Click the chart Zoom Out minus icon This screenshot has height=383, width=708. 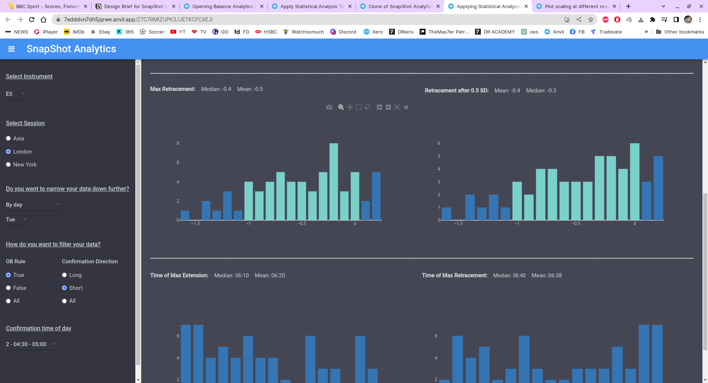[388, 107]
